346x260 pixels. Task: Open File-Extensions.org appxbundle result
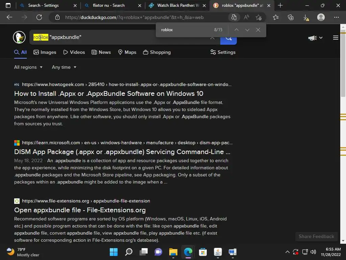[80, 210]
